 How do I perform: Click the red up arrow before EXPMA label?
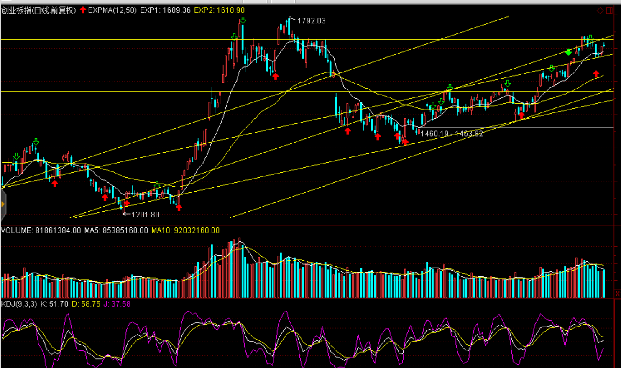tap(83, 10)
